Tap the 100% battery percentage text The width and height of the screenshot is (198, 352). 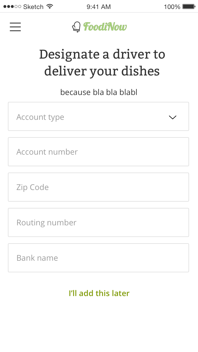click(172, 7)
